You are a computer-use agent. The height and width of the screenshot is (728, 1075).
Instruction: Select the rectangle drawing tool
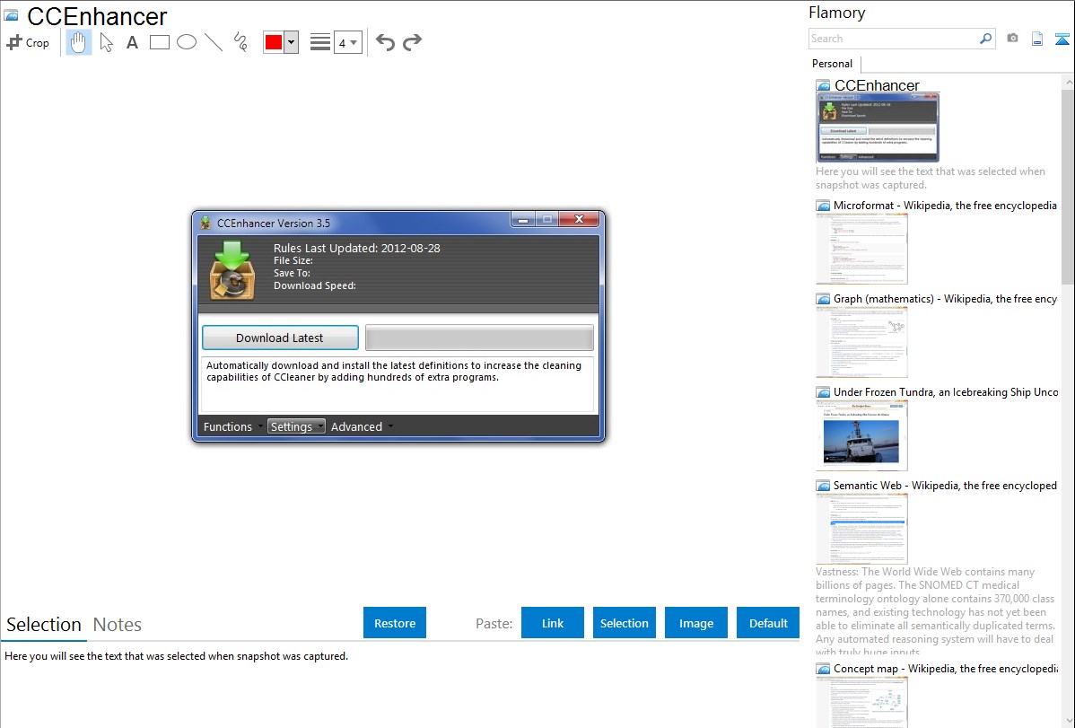[x=159, y=42]
